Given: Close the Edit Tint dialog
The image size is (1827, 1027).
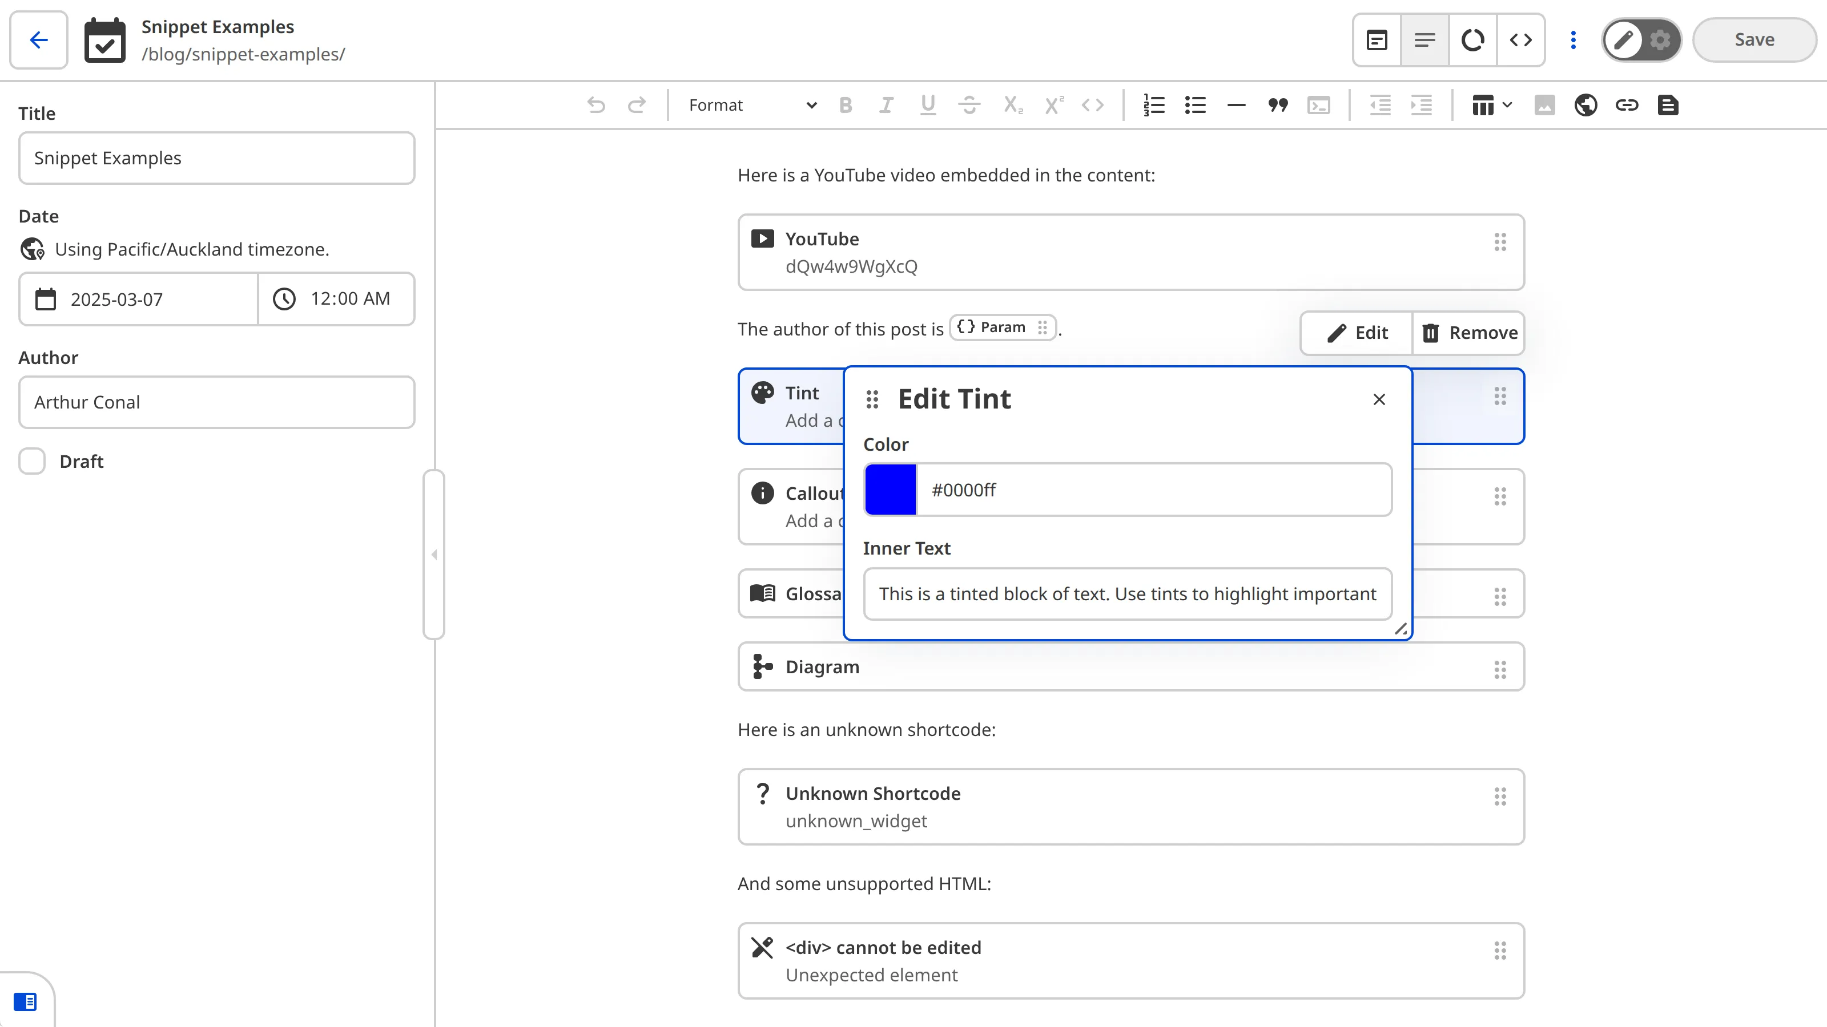Looking at the screenshot, I should pyautogui.click(x=1379, y=400).
